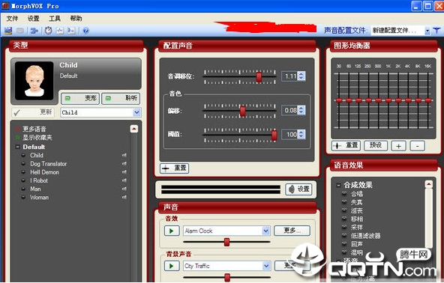Click the signal bars icon beside Man
The height and width of the screenshot is (283, 444).
click(124, 189)
